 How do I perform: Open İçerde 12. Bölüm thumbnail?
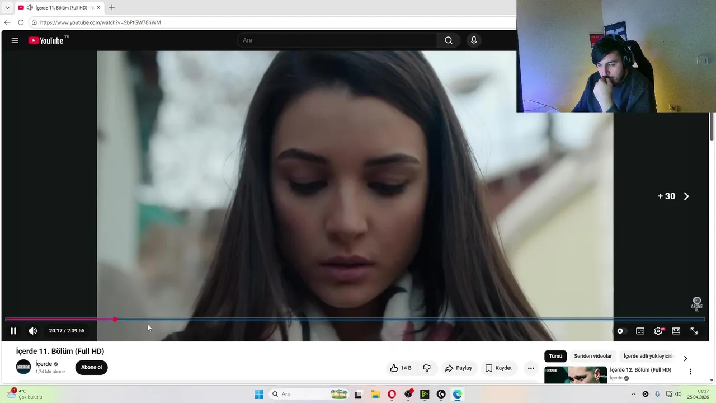click(576, 375)
